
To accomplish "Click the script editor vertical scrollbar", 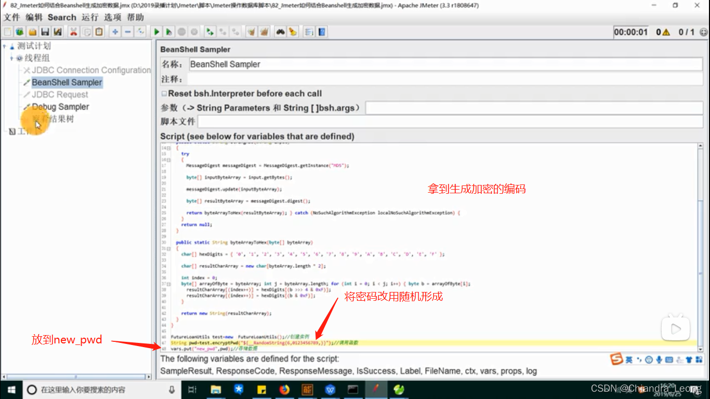I will 700,247.
